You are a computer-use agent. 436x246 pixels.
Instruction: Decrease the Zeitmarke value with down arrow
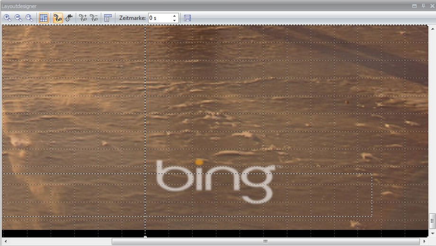175,20
